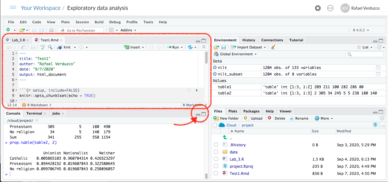Tick the Test1.Rmd file checkbox
This screenshot has width=388, height=182.
[x=216, y=173]
